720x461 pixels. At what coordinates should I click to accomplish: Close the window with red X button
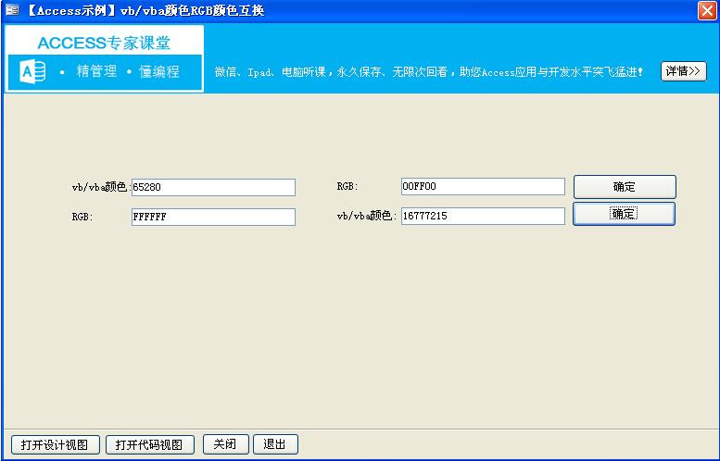click(x=707, y=10)
